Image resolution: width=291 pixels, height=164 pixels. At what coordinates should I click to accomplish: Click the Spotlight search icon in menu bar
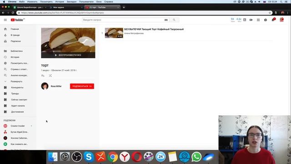pyautogui.click(x=281, y=2)
